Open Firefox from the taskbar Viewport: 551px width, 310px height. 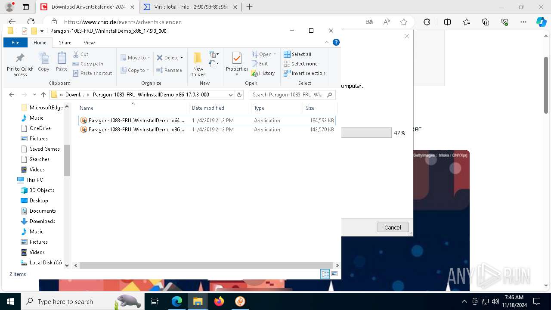(219, 301)
